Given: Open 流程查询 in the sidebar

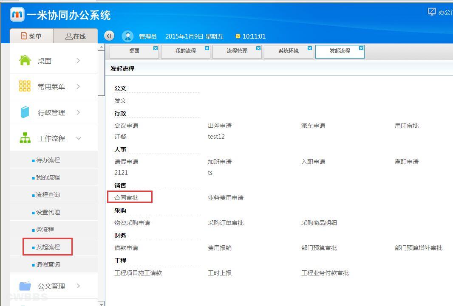Looking at the screenshot, I should coord(48,195).
